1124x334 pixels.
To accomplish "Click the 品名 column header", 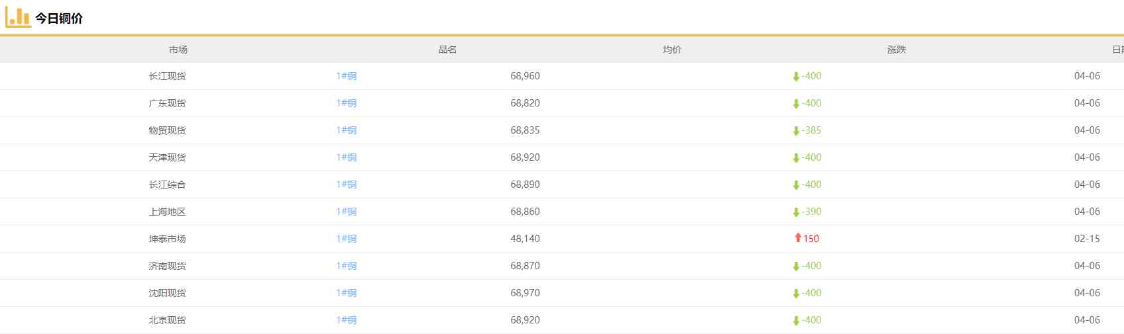I will (447, 50).
